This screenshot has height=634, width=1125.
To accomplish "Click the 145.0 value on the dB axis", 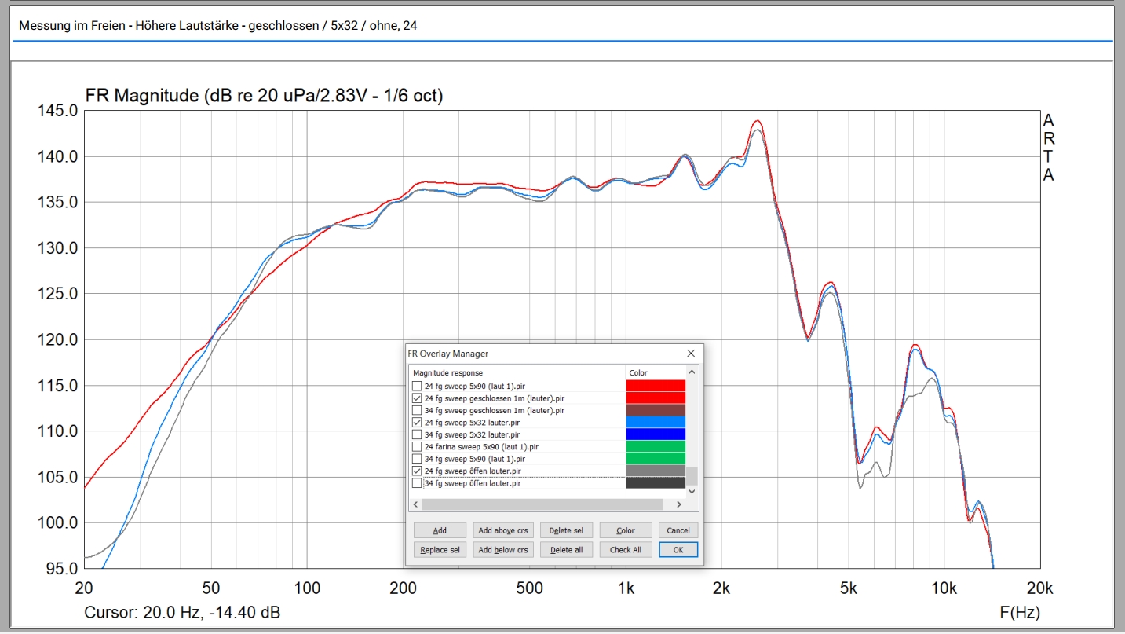I will [x=58, y=111].
